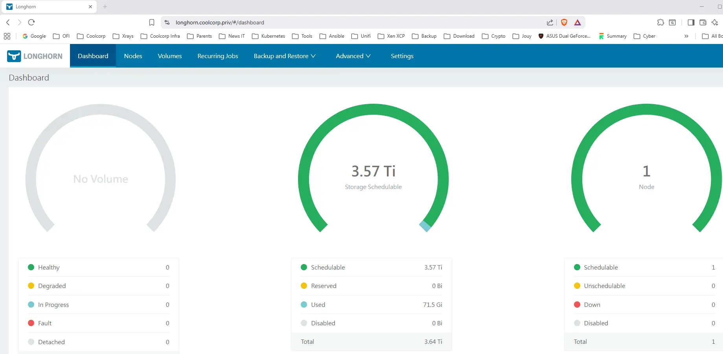Image resolution: width=723 pixels, height=354 pixels.
Task: Open the Brave Wallet icon
Action: (x=703, y=22)
